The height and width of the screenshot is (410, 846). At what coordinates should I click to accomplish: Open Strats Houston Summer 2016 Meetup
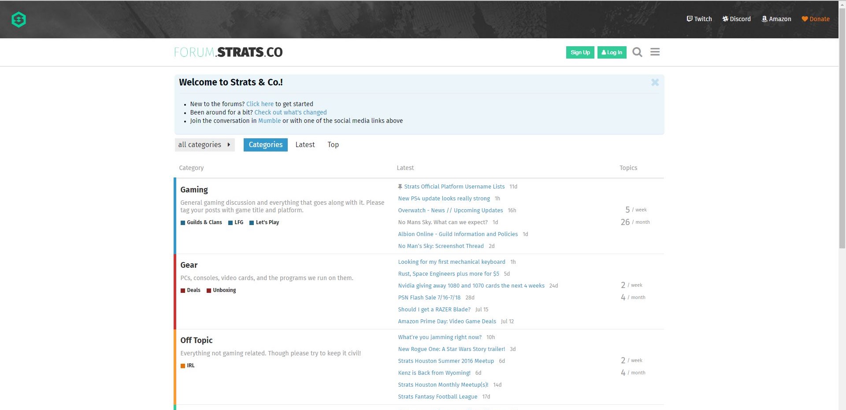446,361
